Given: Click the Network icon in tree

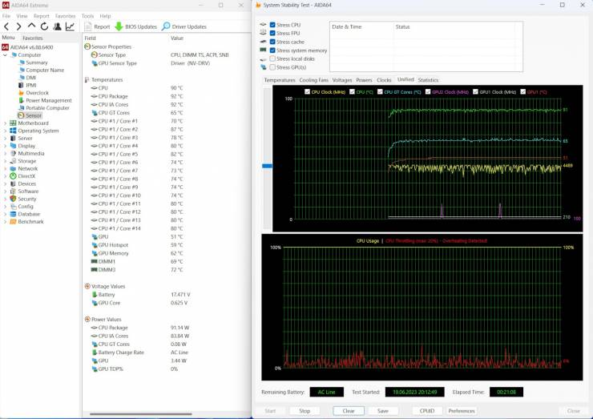Looking at the screenshot, I should coord(14,168).
